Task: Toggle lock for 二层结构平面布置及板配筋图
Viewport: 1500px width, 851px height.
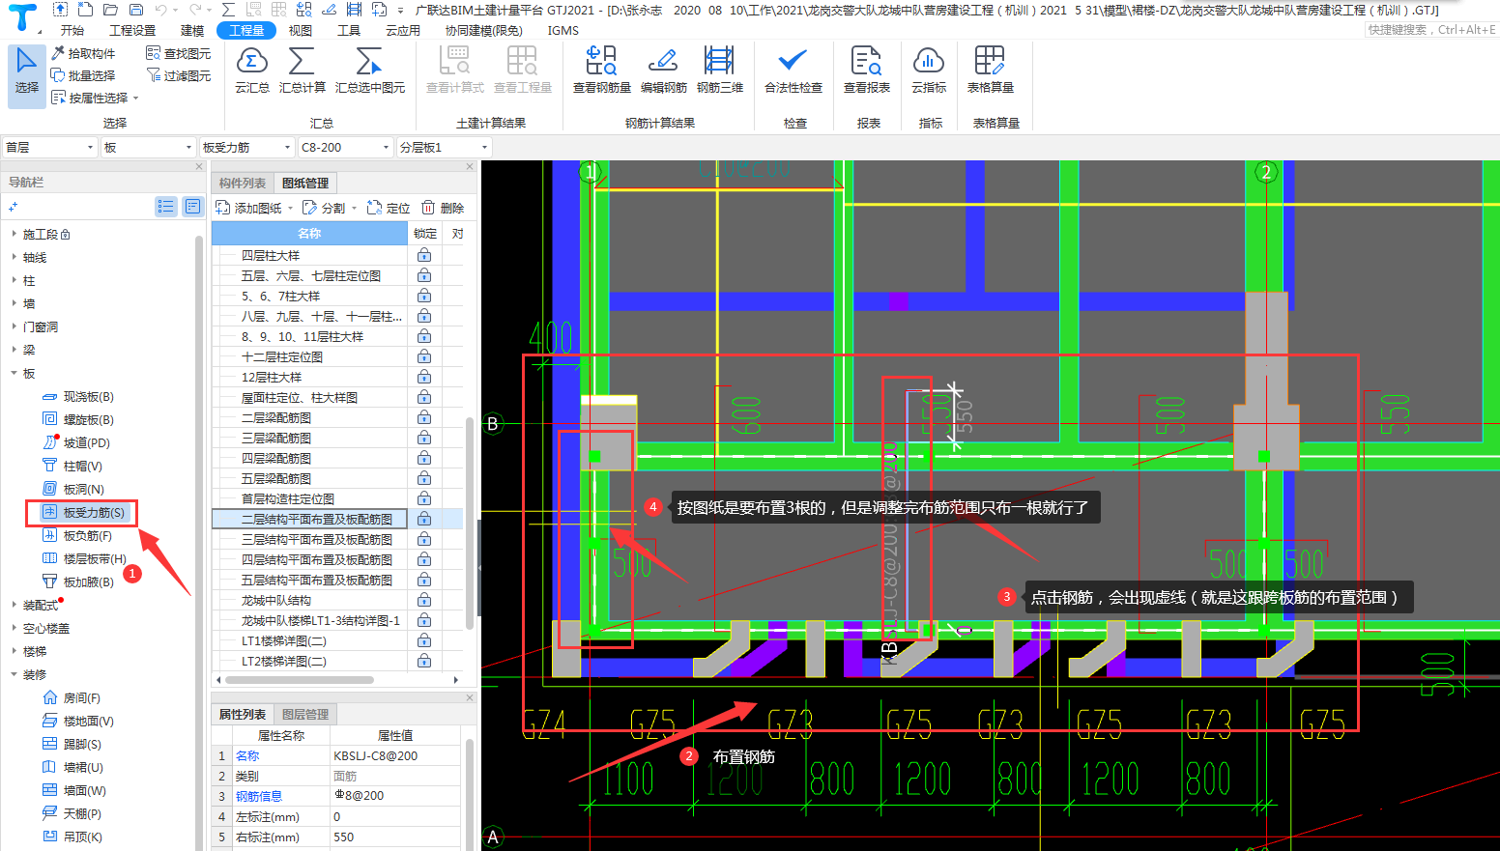Action: (424, 519)
